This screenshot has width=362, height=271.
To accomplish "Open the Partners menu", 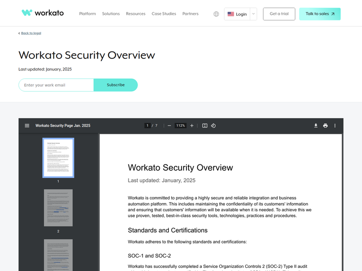I will (191, 14).
